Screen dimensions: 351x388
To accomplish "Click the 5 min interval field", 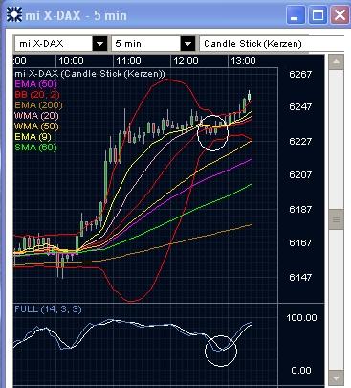I will [x=146, y=44].
